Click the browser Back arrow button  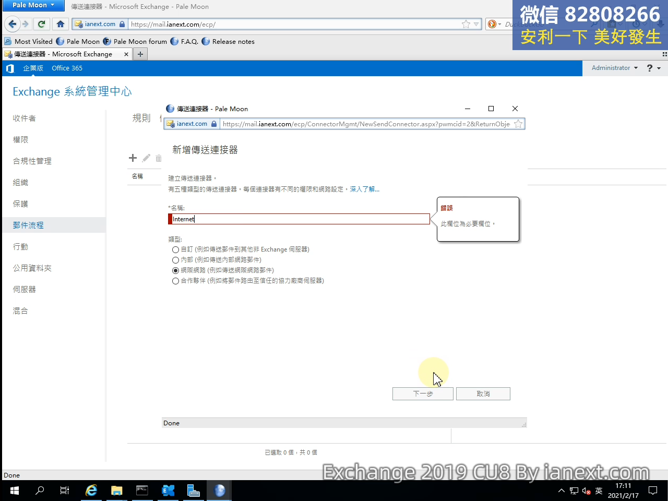[x=12, y=24]
